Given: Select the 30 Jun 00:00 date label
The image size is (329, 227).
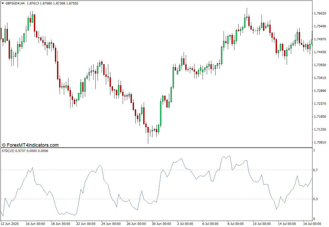Looking at the screenshot, I should pyautogui.click(x=161, y=224).
